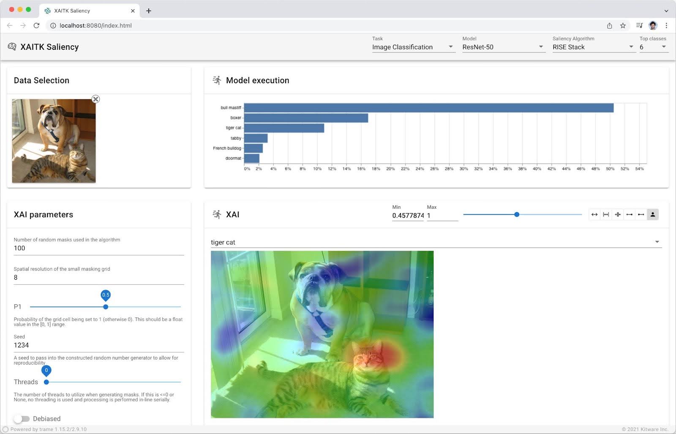
Task: Open the Top classes dropdown
Action: pyautogui.click(x=652, y=47)
